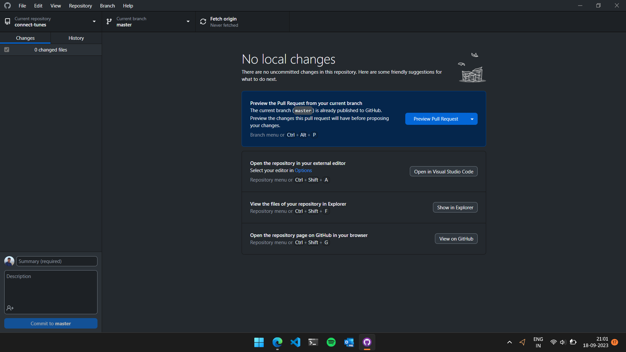Image resolution: width=626 pixels, height=352 pixels.
Task: Click the Options link for editor selection
Action: 303,170
